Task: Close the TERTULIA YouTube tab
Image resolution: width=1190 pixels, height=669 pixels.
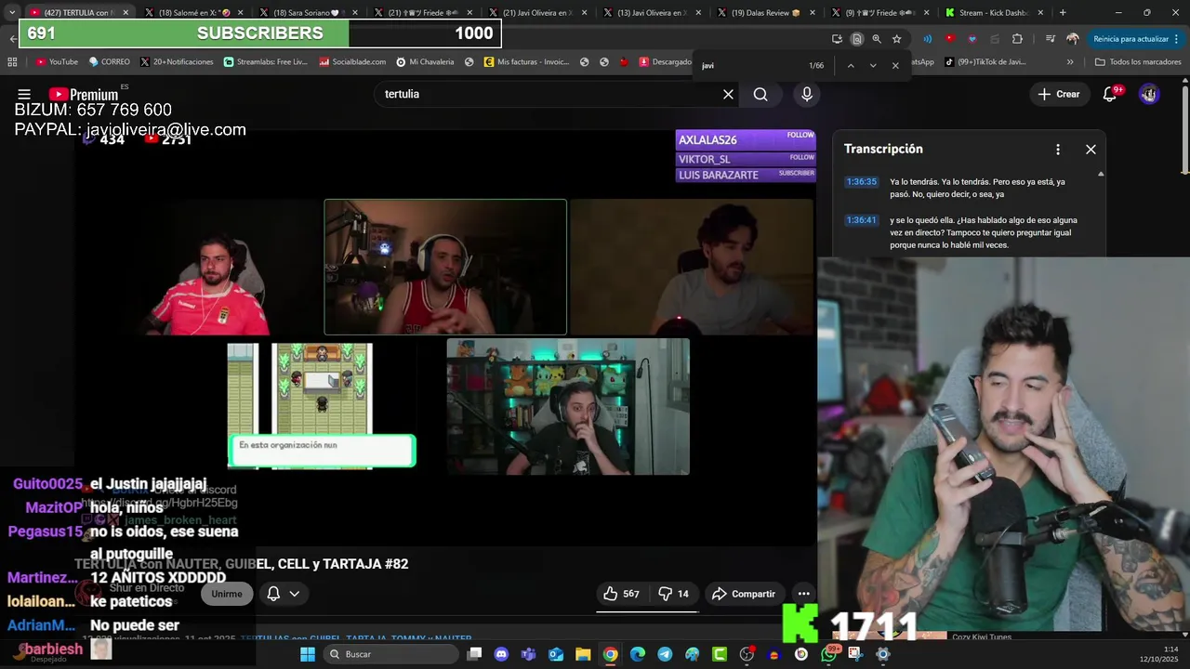Action: [126, 13]
